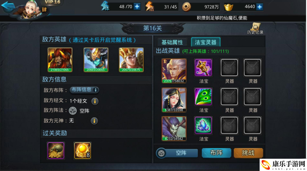Image resolution: width=307 pixels, height=171 pixels.
Task: Open the 布阵信息 enemy formation info
Action: click(84, 90)
